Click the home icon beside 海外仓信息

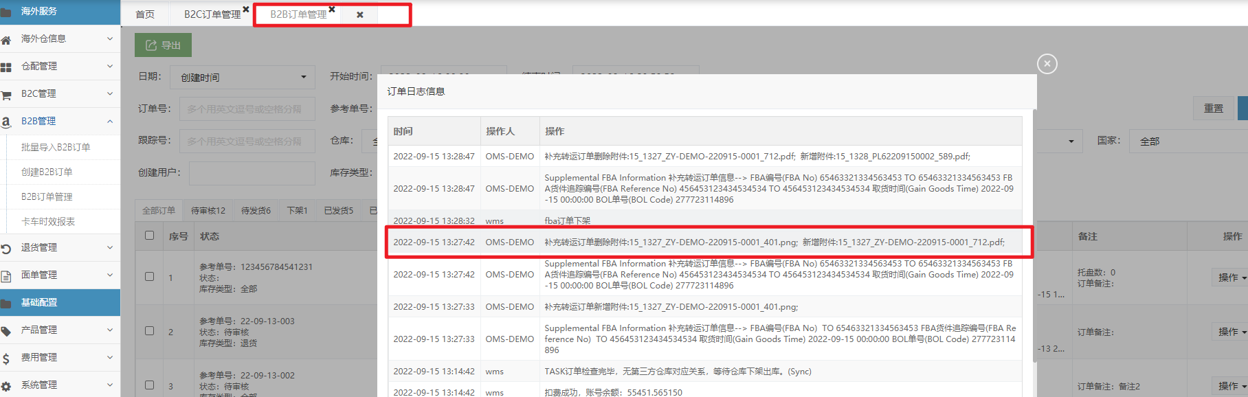(x=6, y=40)
